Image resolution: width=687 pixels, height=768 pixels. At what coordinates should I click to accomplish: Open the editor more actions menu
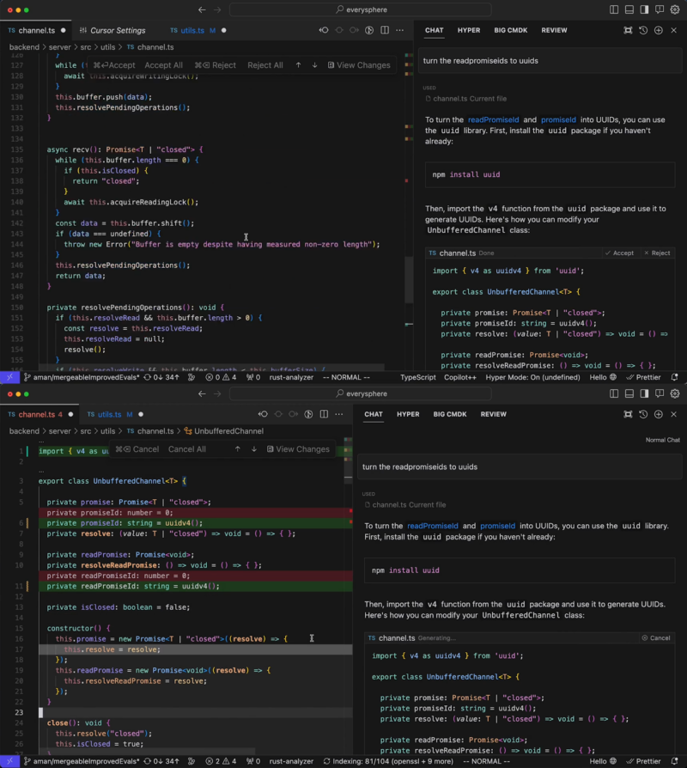[x=400, y=28]
